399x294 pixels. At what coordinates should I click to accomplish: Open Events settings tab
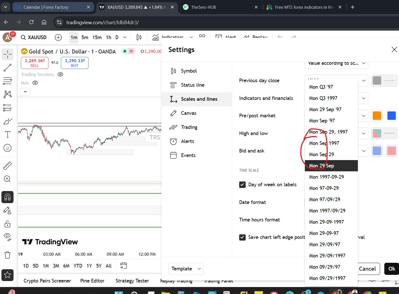[x=197, y=155]
